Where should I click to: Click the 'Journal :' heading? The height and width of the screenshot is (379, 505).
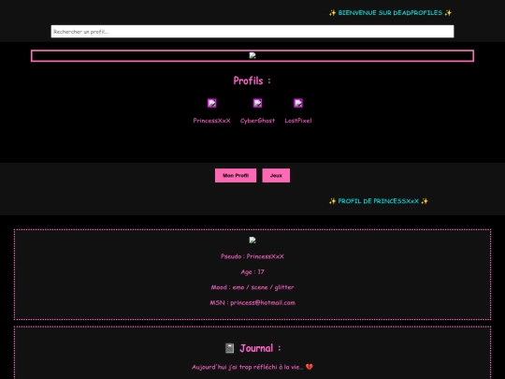[x=260, y=348]
